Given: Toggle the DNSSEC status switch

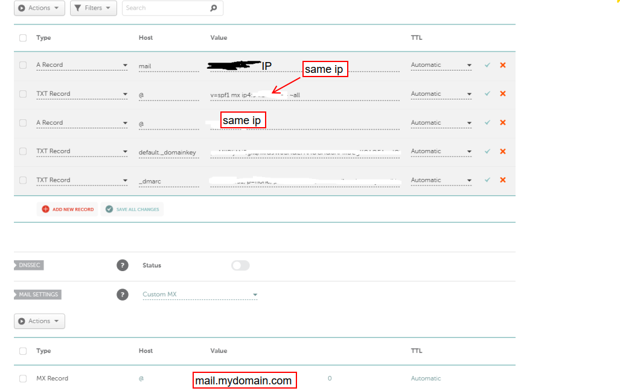Looking at the screenshot, I should point(240,266).
